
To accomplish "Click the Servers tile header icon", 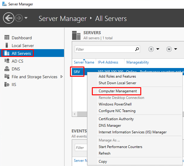I will pos(76,35).
